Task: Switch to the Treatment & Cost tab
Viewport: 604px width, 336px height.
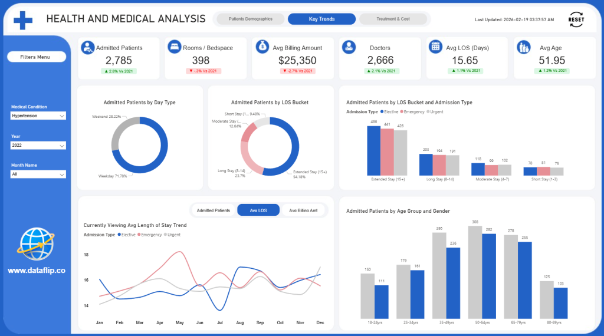Action: pos(393,19)
